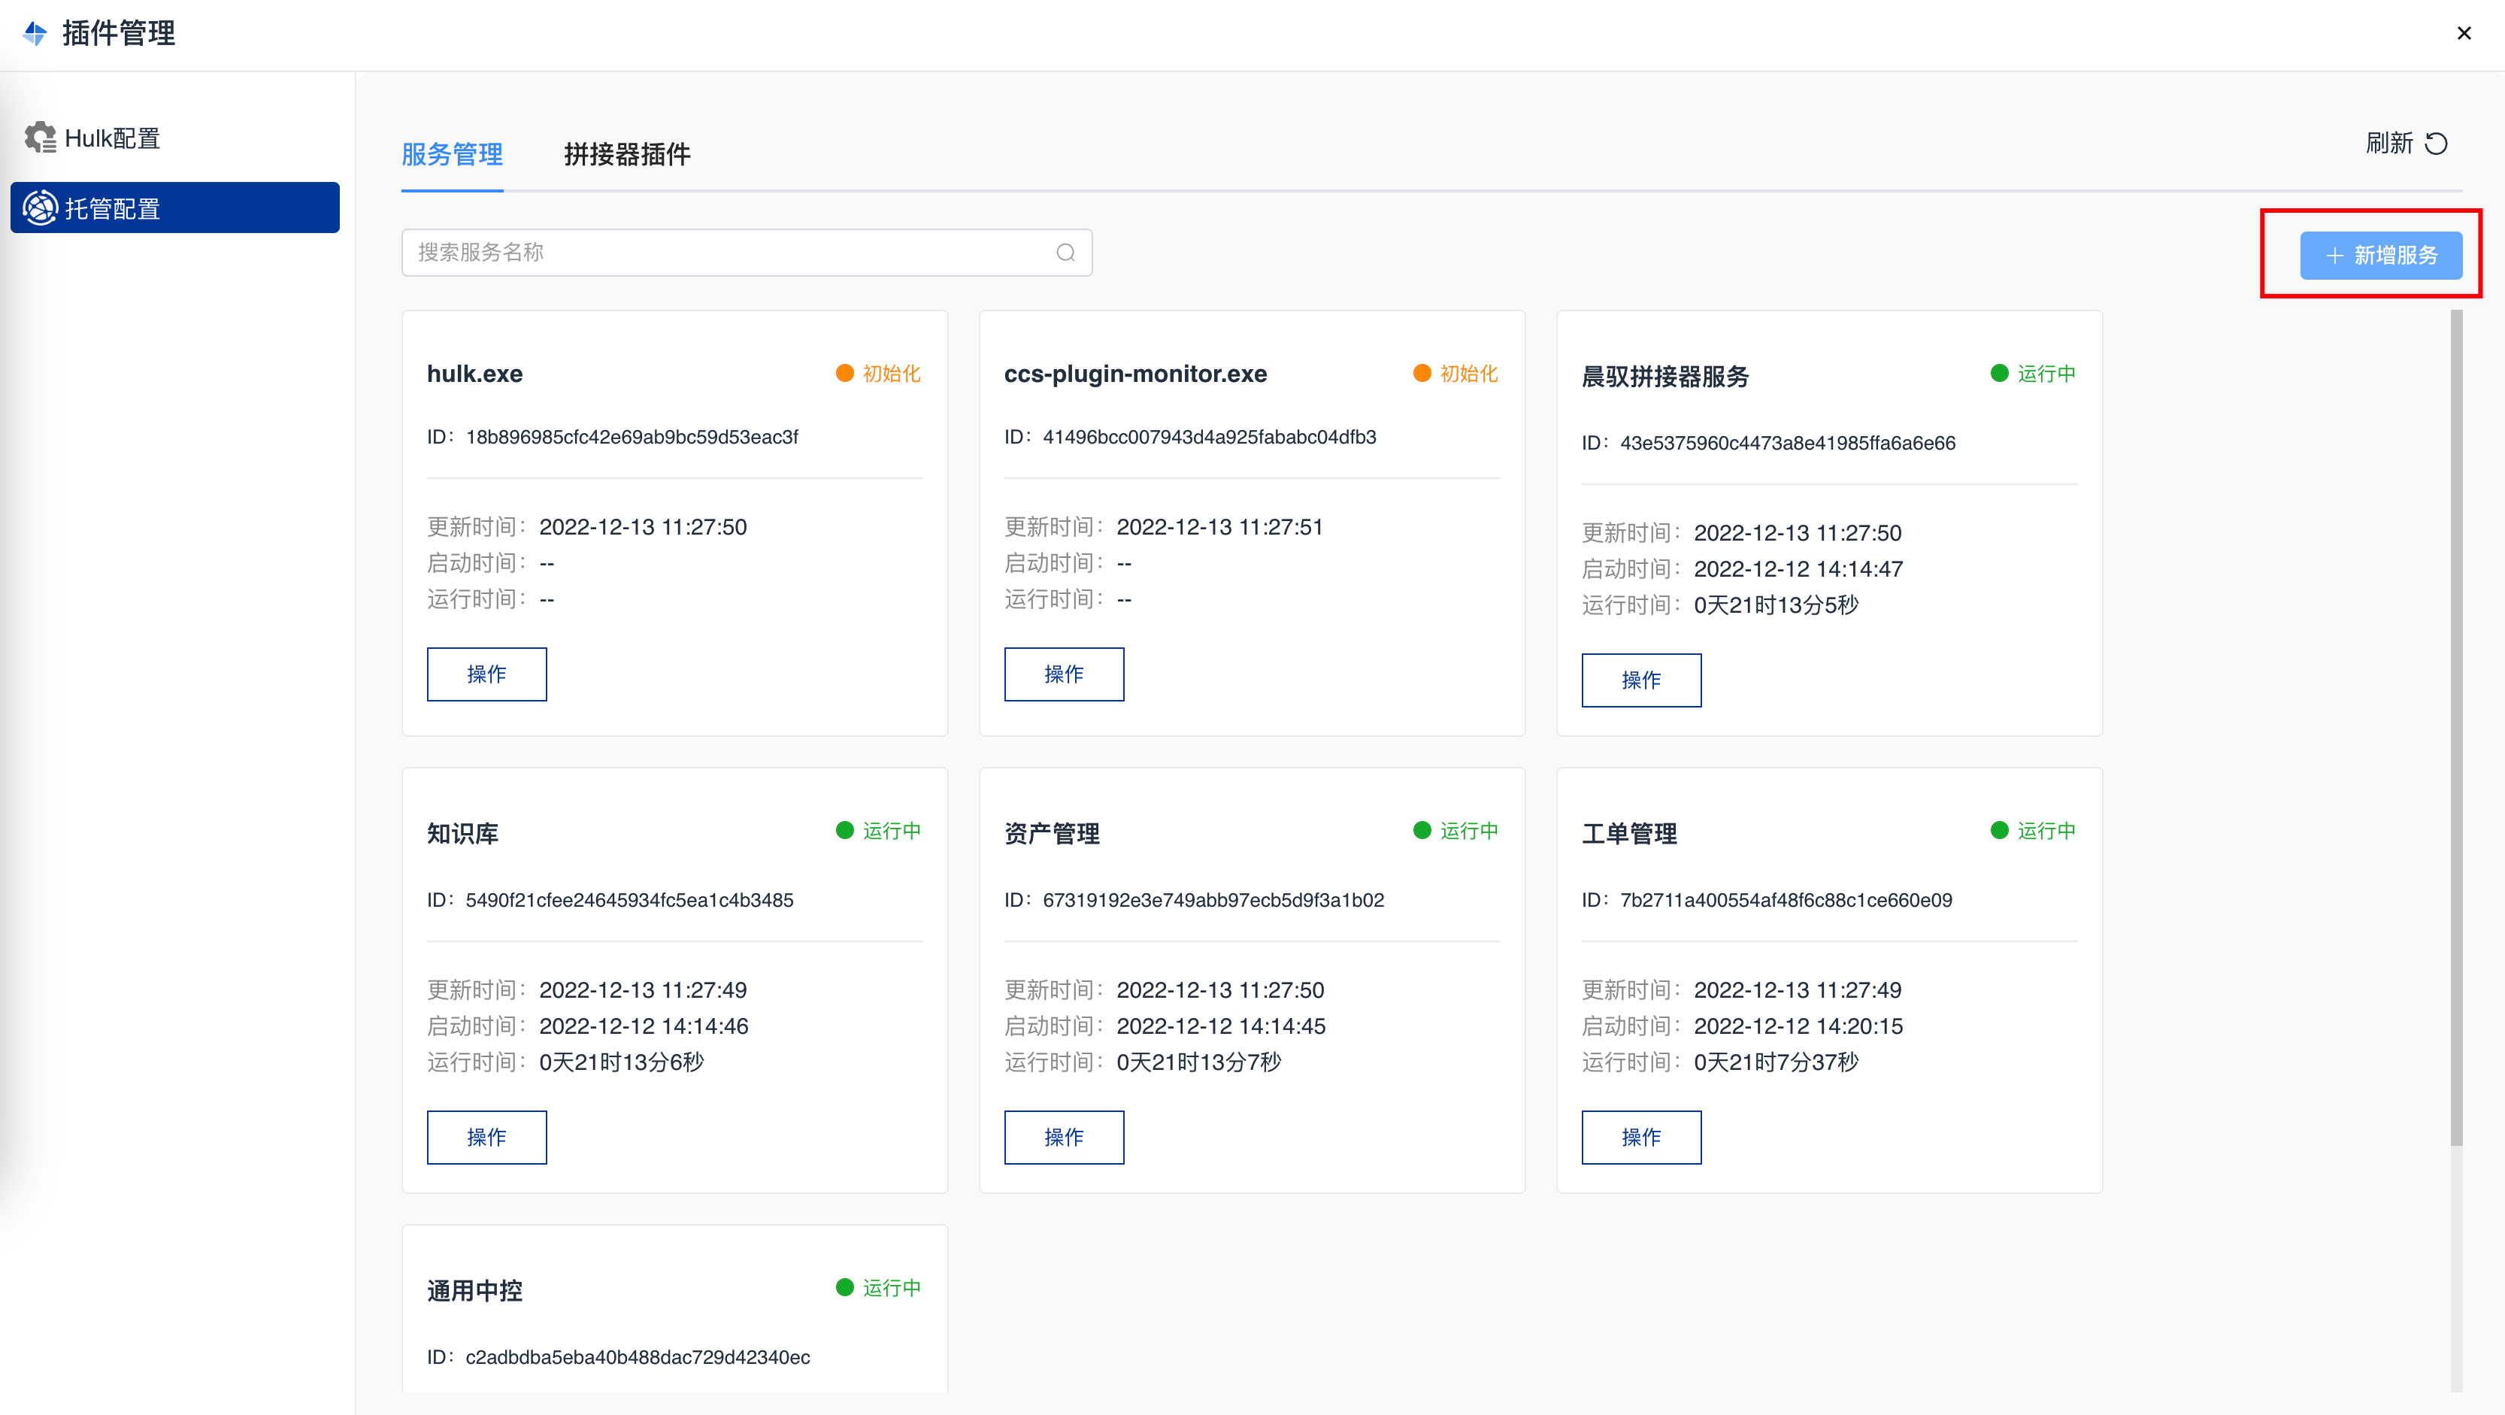Click the search magnifier icon

pyautogui.click(x=1066, y=253)
